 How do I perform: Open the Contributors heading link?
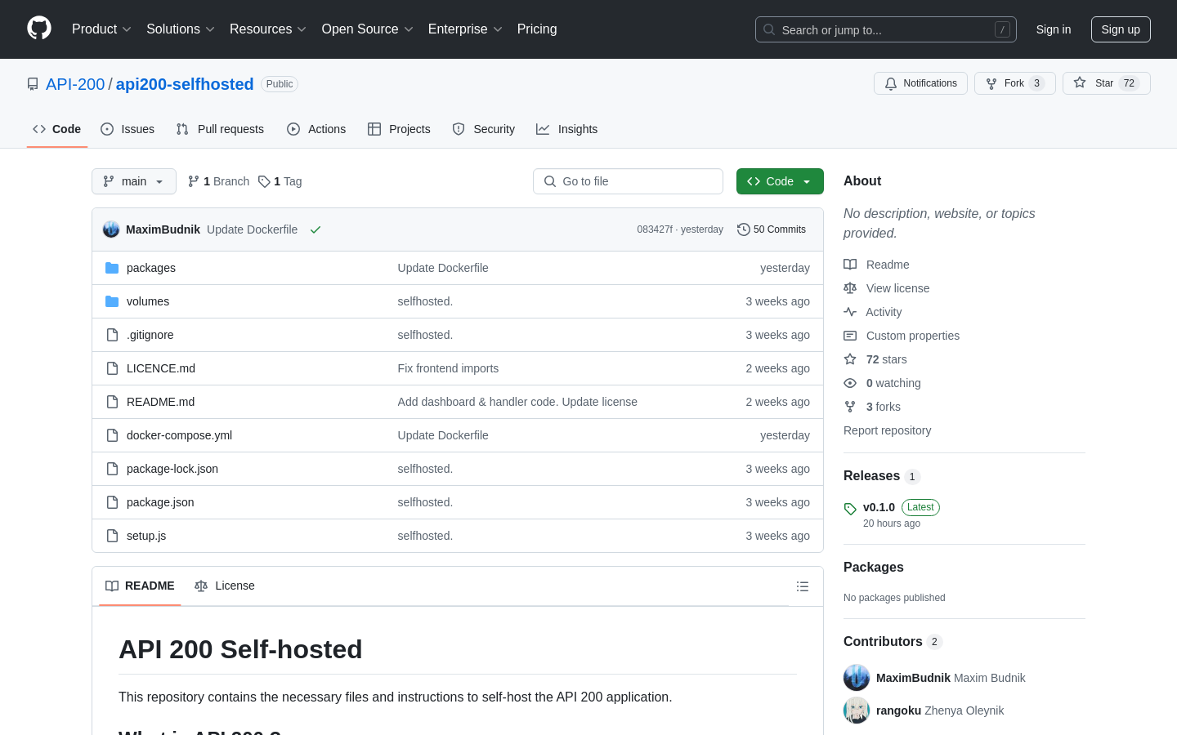[x=893, y=642]
